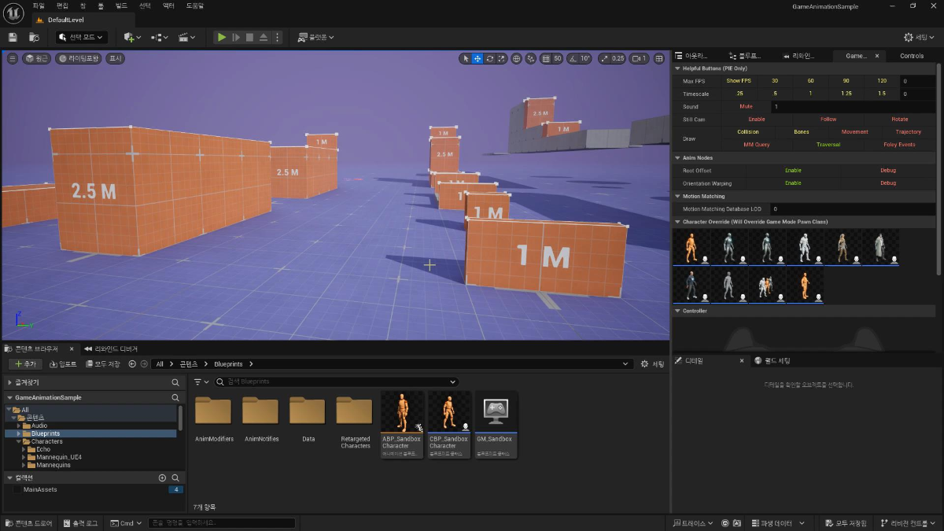Open the viewport hamburger options menu
The height and width of the screenshot is (531, 944).
12,58
